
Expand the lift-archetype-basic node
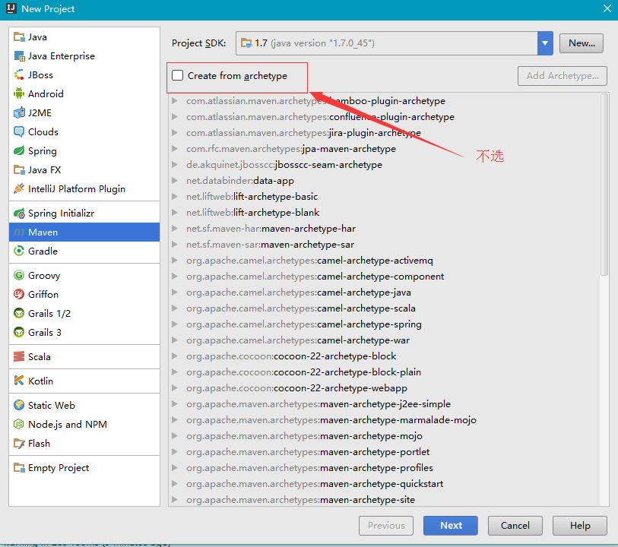pyautogui.click(x=175, y=197)
